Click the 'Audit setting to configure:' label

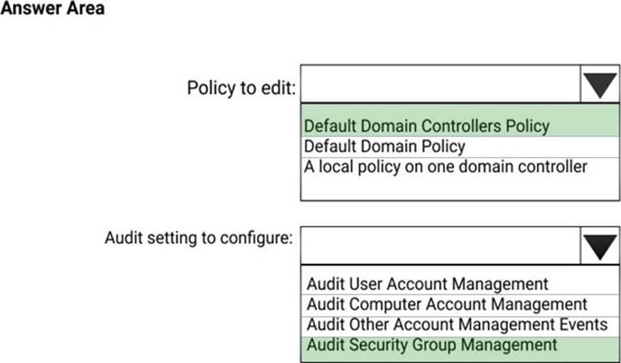199,238
